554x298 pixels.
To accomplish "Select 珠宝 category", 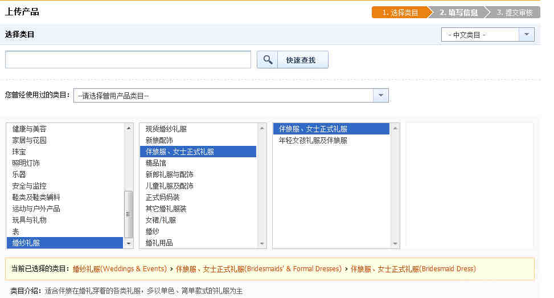I will [65, 152].
